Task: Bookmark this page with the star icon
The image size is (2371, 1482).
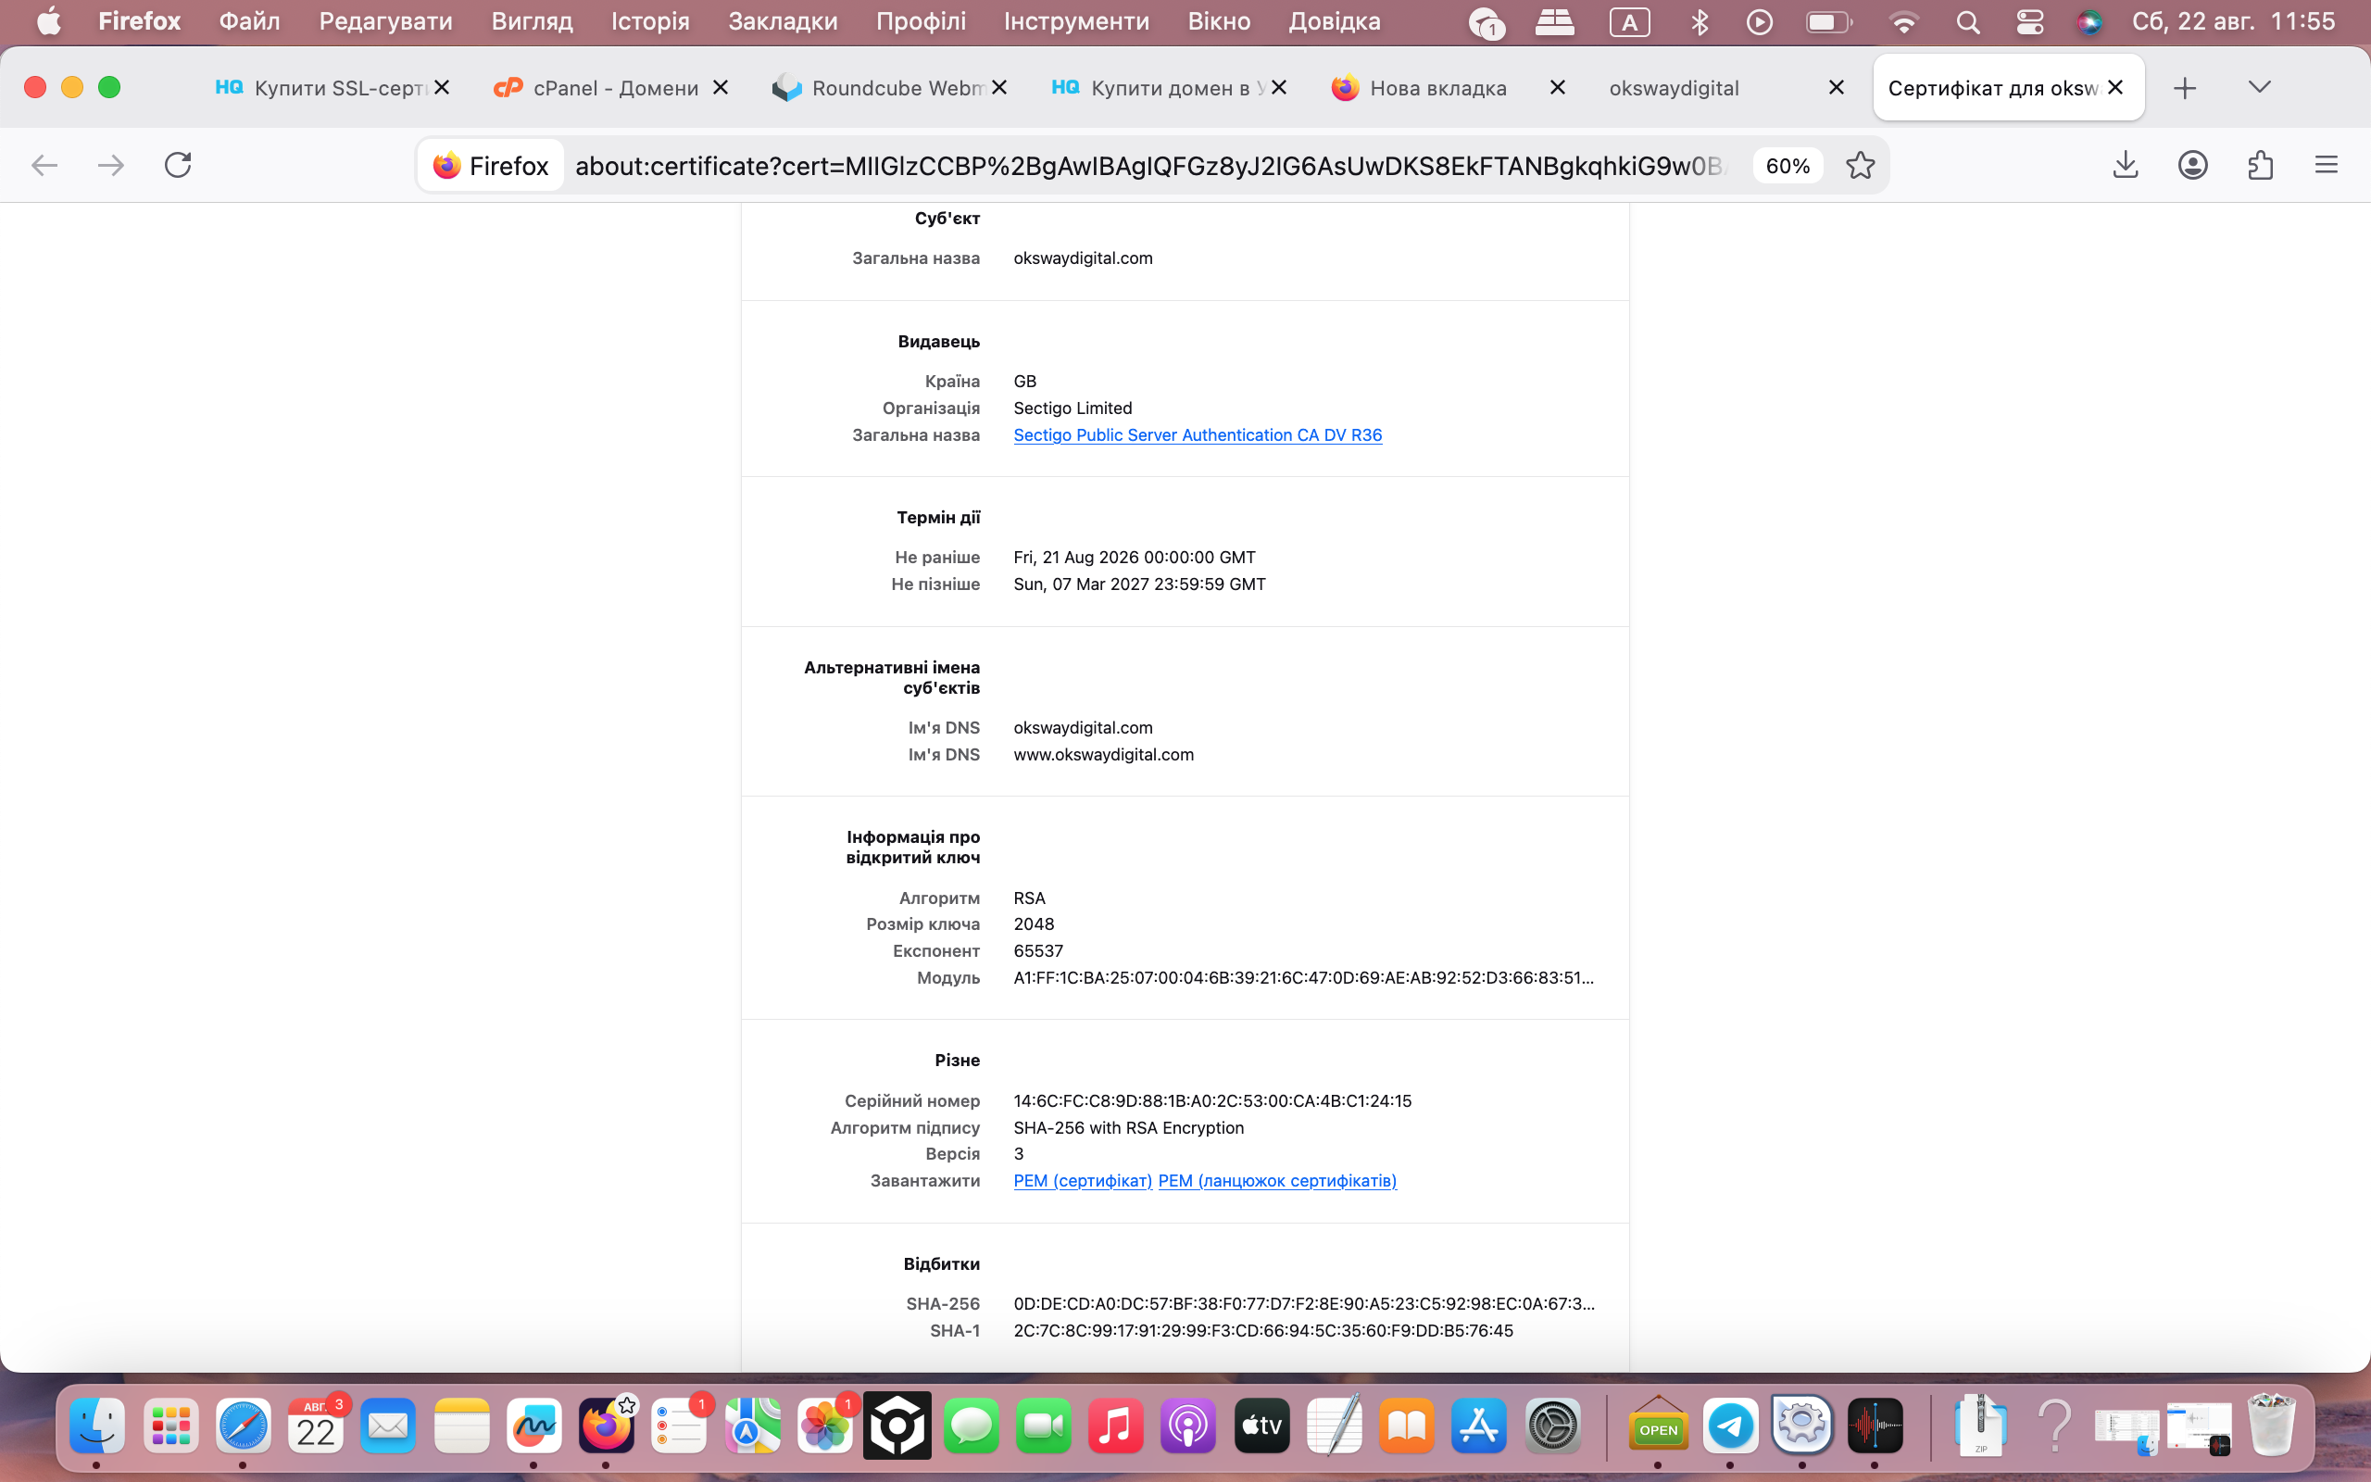Action: [x=1860, y=165]
